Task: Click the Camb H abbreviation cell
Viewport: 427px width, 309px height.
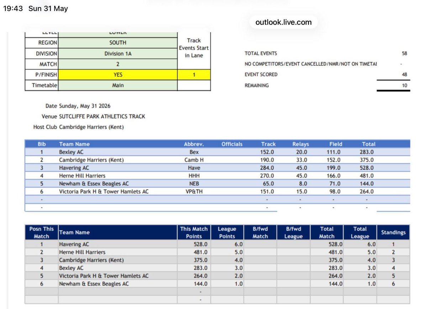Action: point(194,160)
